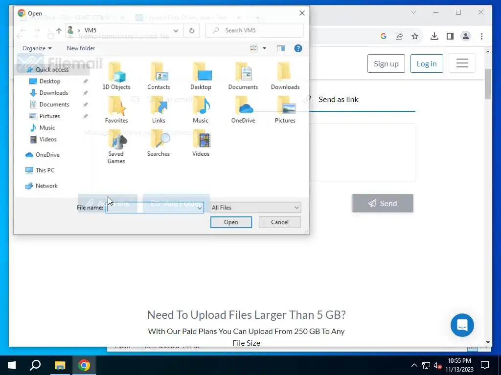This screenshot has width=501, height=375.
Task: Go up one folder level
Action: [59, 31]
